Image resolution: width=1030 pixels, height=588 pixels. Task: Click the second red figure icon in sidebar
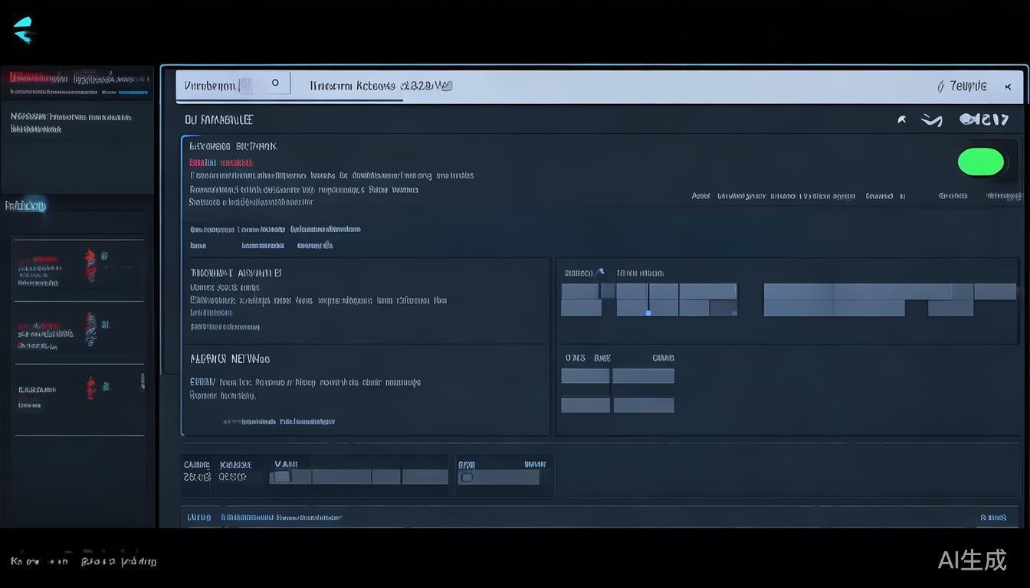click(91, 328)
